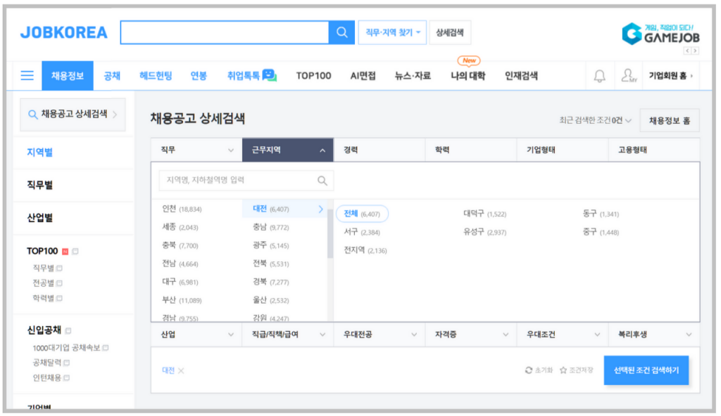Click magnifier icon in region search field
The image size is (721, 416).
(322, 181)
